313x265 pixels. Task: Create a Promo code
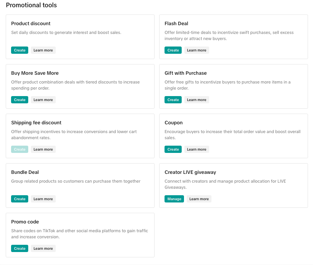(19, 249)
